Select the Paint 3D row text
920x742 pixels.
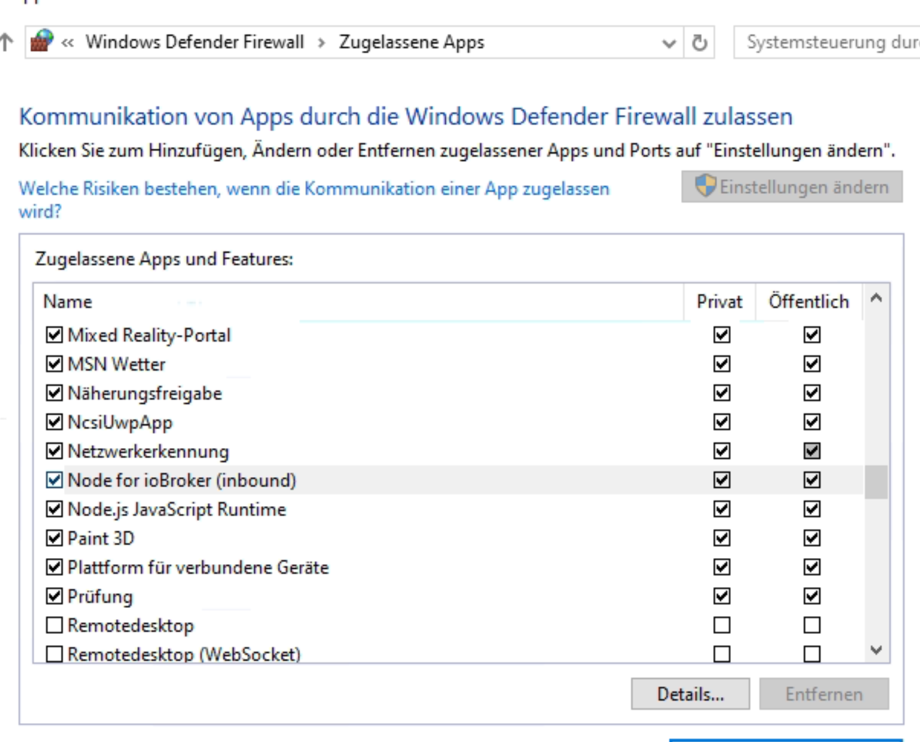[x=101, y=538]
